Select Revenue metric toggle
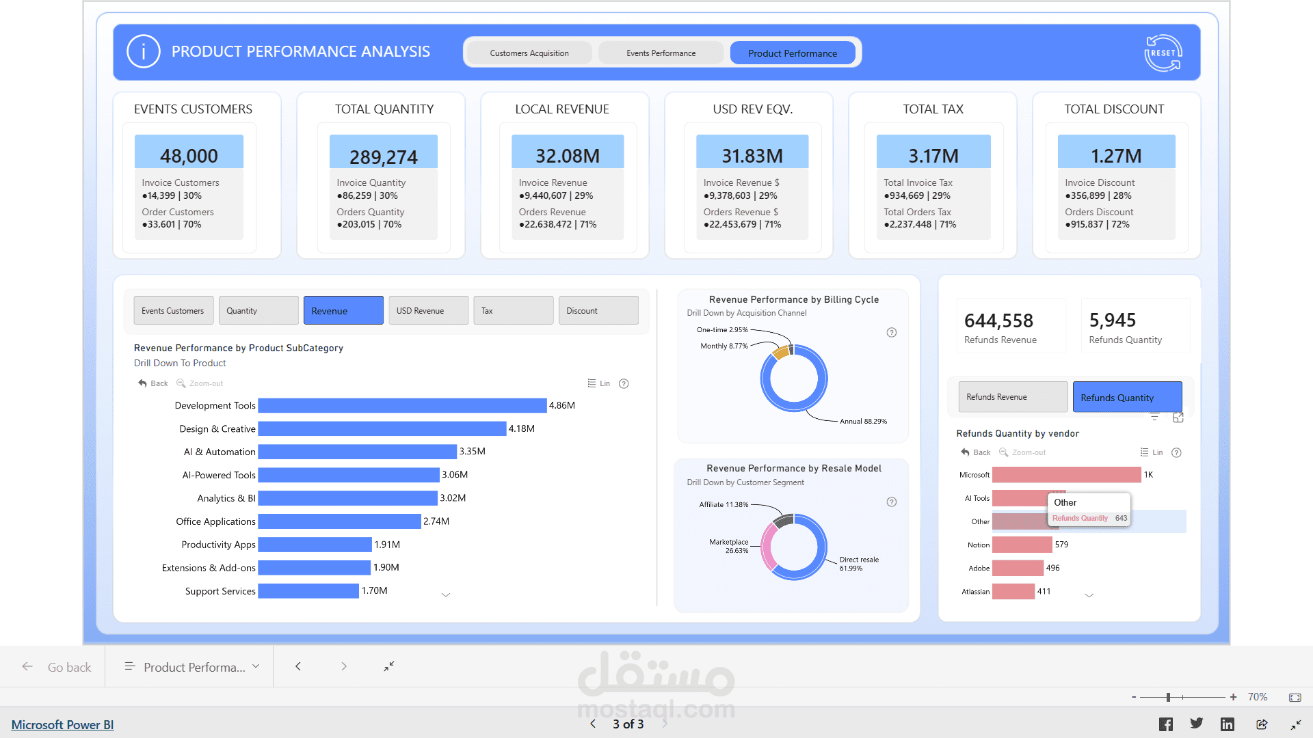This screenshot has width=1313, height=738. [343, 310]
